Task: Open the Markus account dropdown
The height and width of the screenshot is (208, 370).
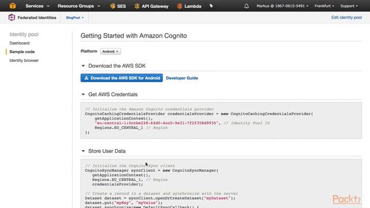Action: (282, 6)
